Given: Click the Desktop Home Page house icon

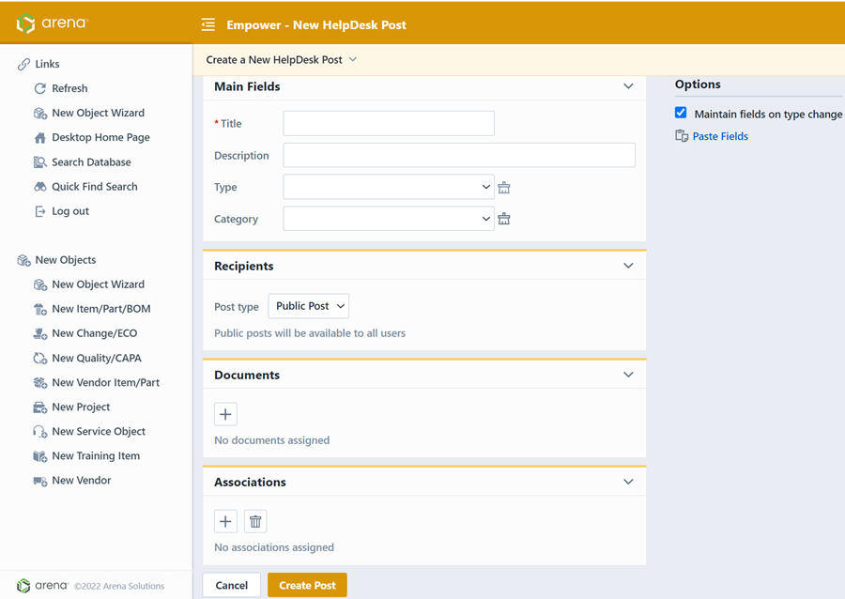Looking at the screenshot, I should tap(39, 138).
